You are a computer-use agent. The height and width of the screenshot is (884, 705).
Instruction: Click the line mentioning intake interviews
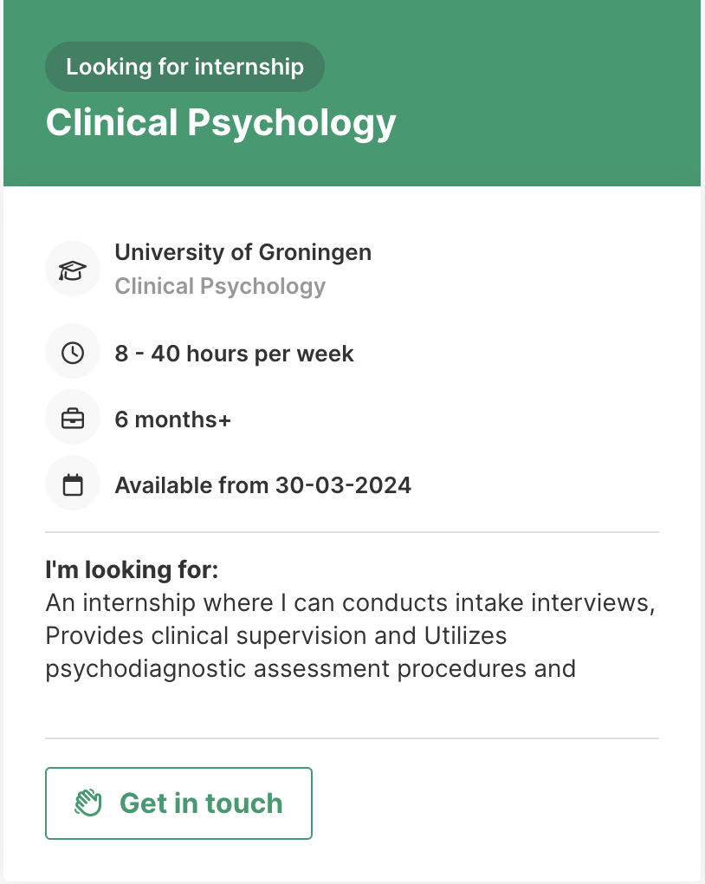click(x=350, y=602)
